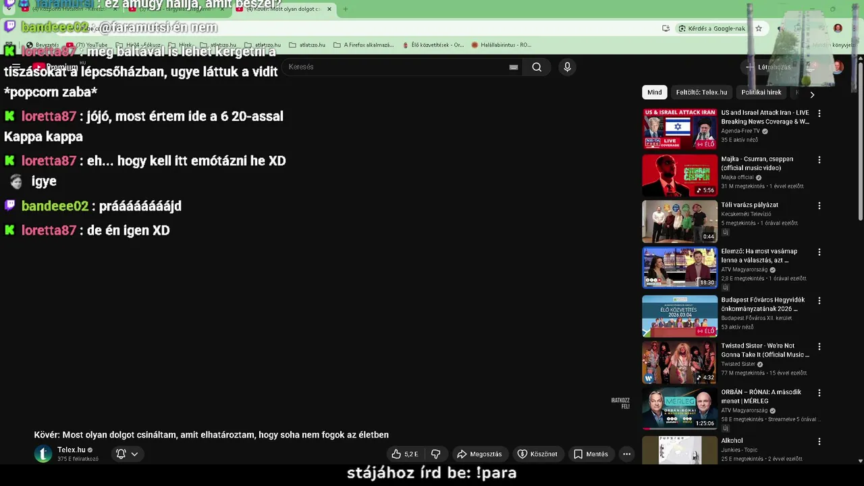The image size is (864, 486).
Task: Open Majka Csurran, cseppen video thumbnail
Action: click(x=680, y=175)
